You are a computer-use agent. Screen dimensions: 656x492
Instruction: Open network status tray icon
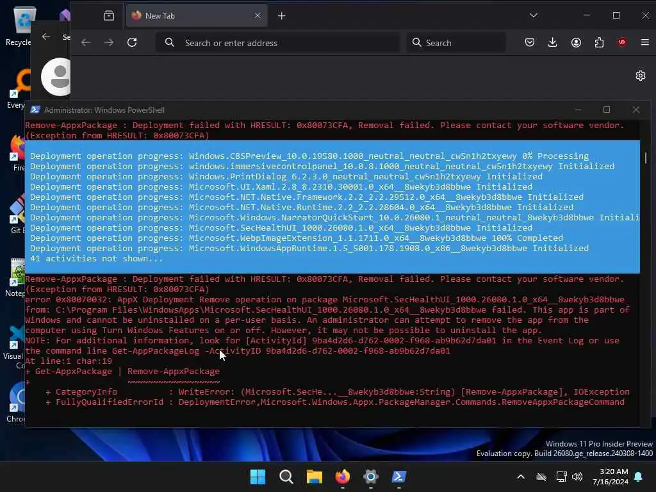[561, 477]
